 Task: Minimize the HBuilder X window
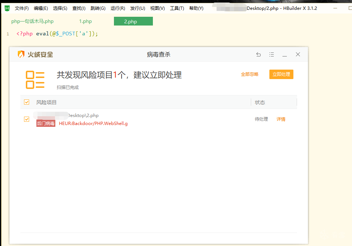[335, 8]
